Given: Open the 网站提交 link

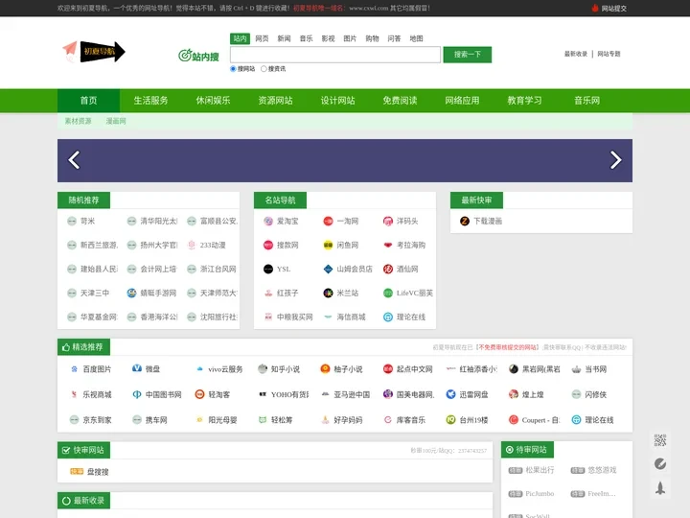Looking at the screenshot, I should coord(614,8).
